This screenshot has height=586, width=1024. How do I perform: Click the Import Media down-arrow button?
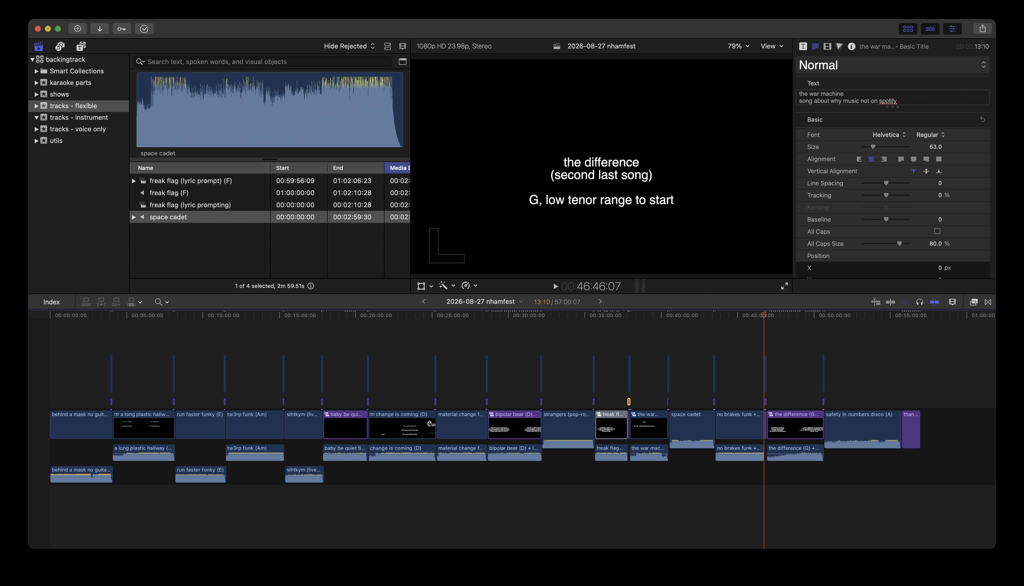[100, 28]
